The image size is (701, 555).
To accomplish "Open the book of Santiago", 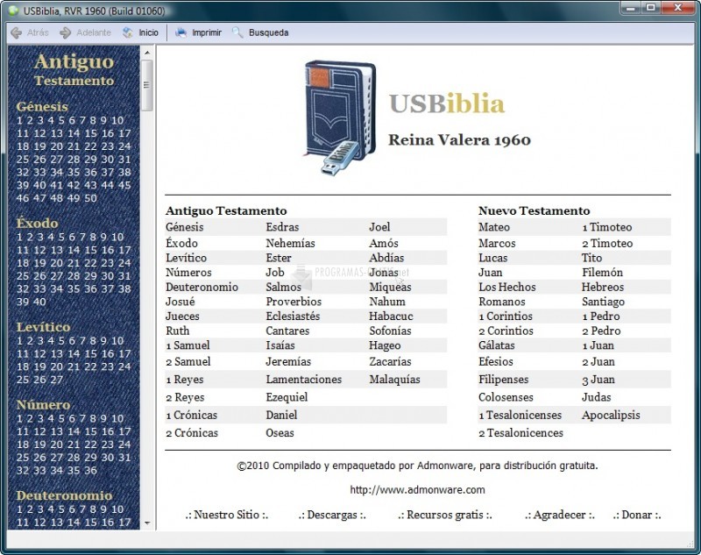I will pyautogui.click(x=603, y=302).
